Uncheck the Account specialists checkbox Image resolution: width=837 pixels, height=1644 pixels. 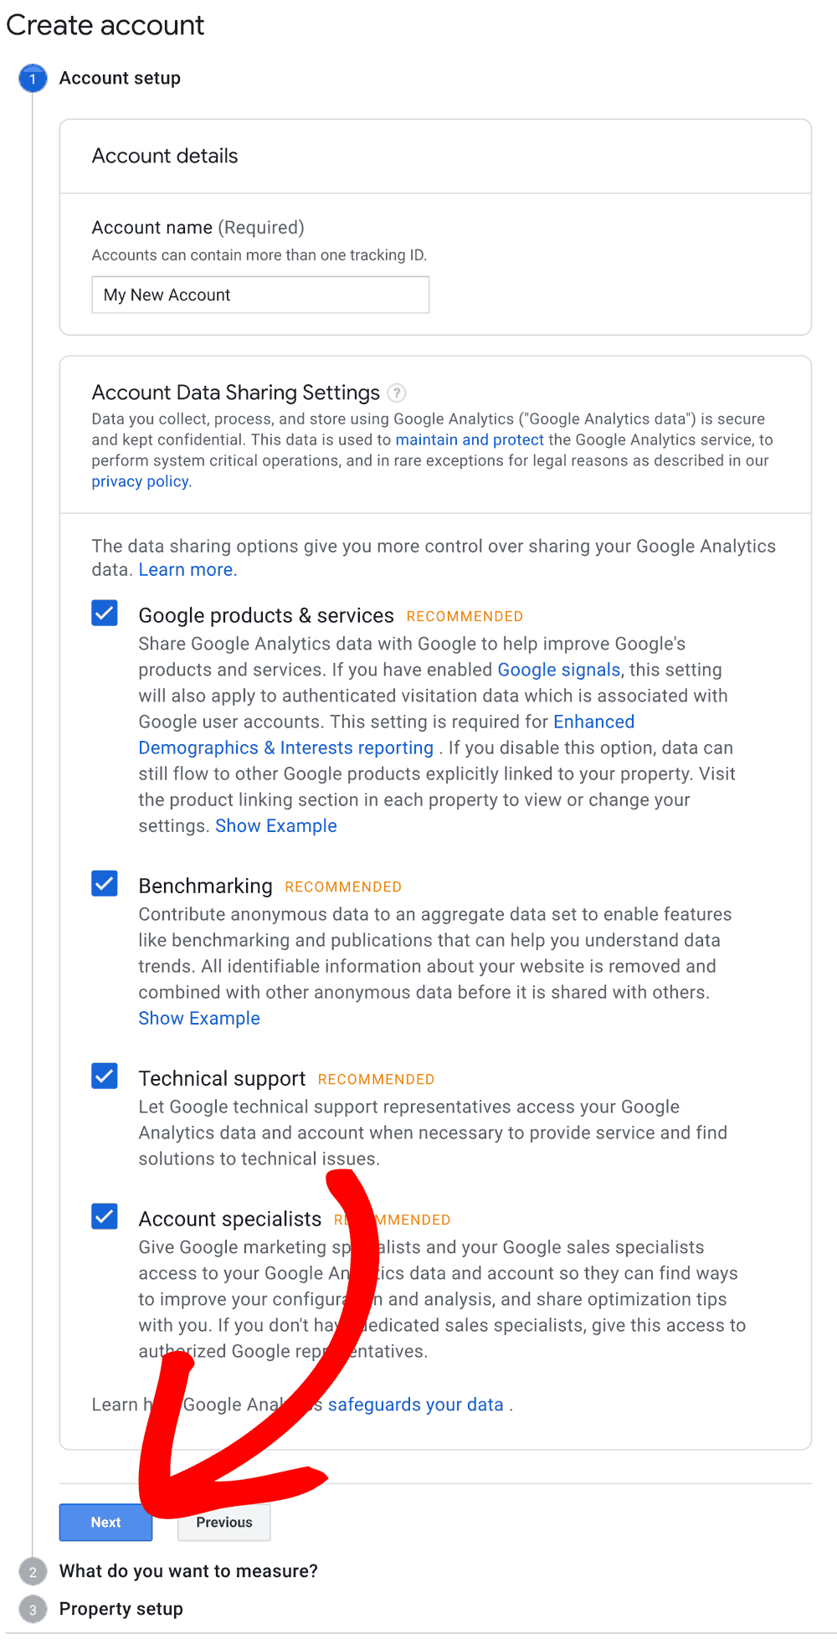coord(105,1216)
